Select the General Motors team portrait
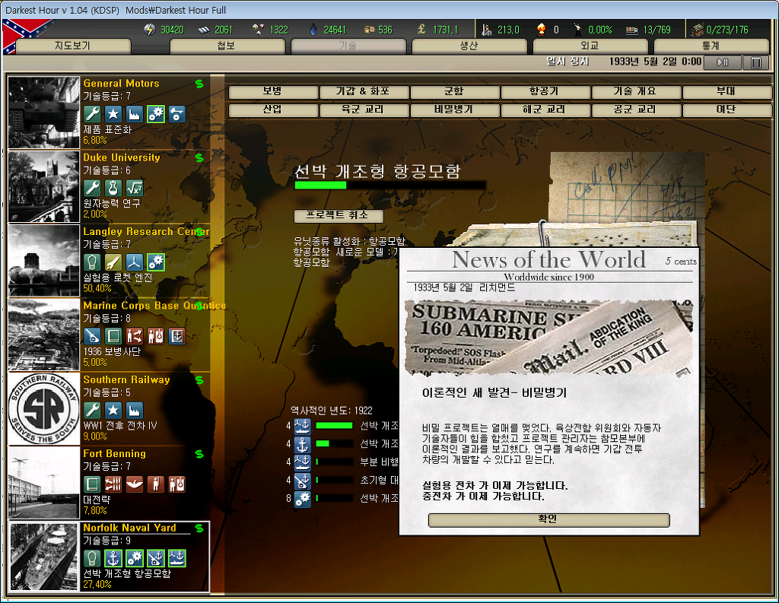 pyautogui.click(x=43, y=113)
